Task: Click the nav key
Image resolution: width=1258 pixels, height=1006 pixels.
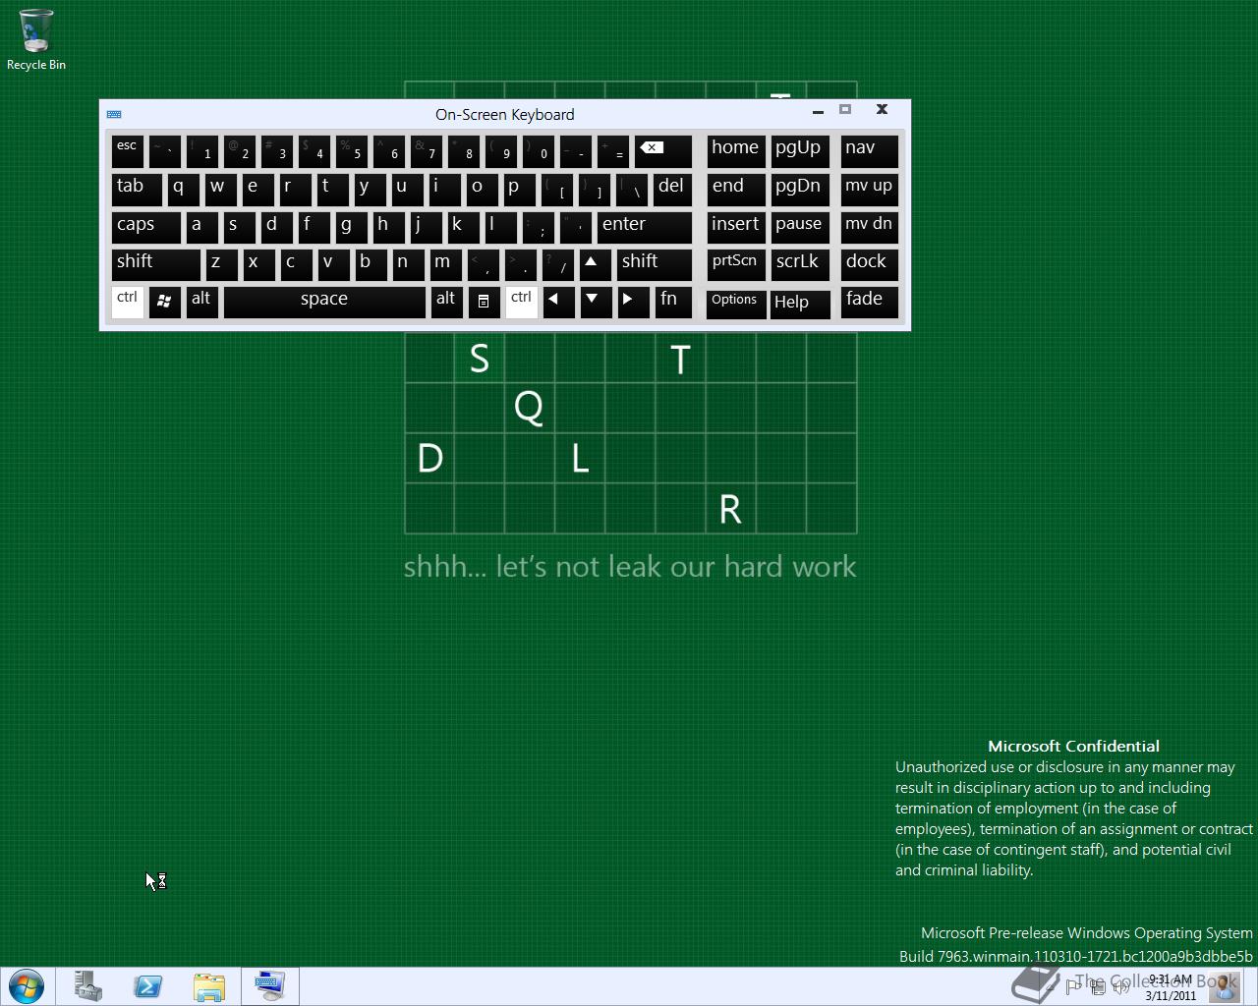Action: (869, 151)
